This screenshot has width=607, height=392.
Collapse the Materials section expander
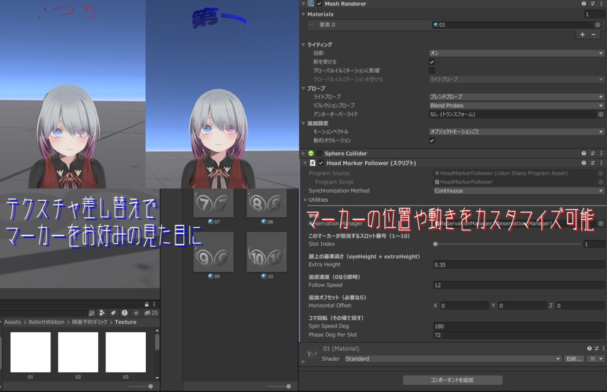coord(303,14)
